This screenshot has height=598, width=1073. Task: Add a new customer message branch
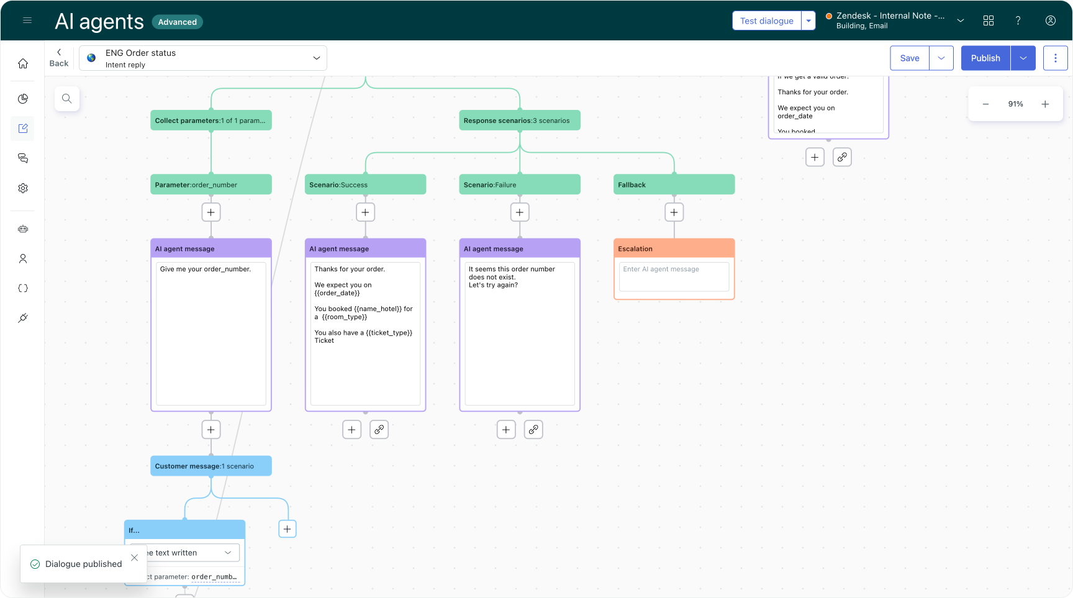coord(287,529)
